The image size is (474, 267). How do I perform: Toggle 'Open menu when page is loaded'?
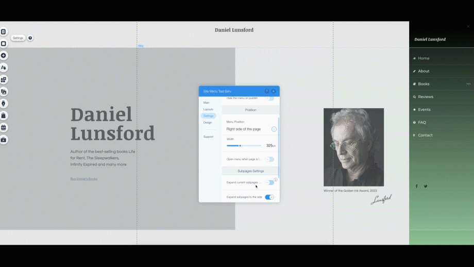coord(269,159)
